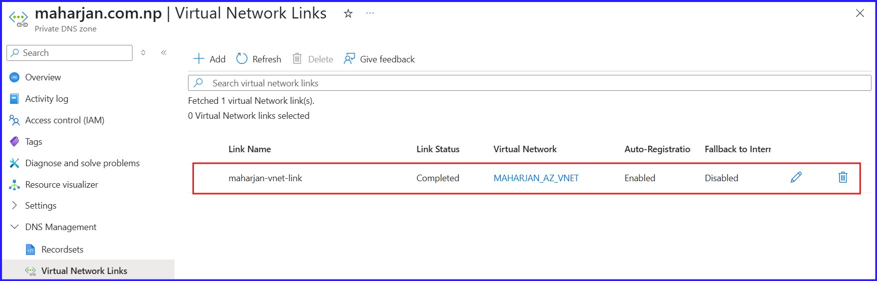Sort by Link Status column header
The height and width of the screenshot is (281, 877).
438,149
